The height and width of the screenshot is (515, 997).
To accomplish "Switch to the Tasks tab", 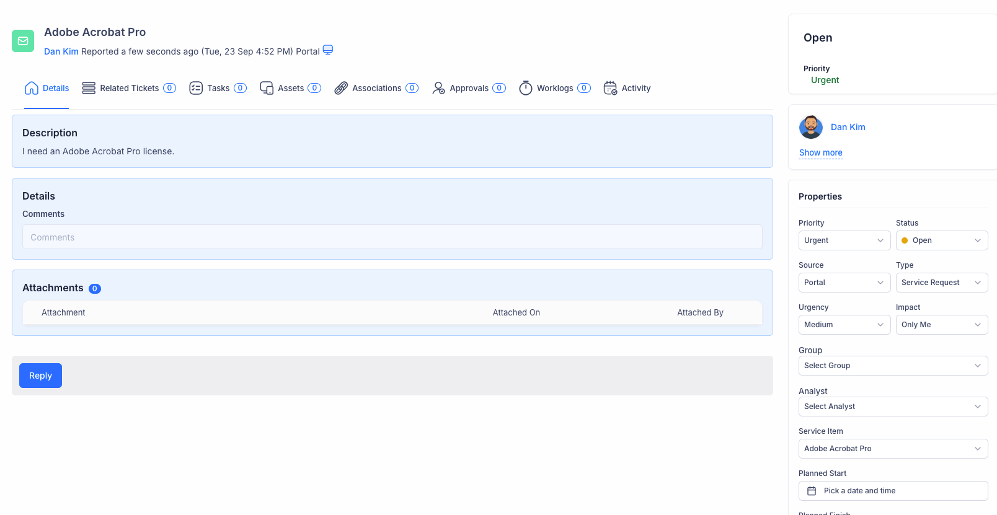I will coord(218,88).
